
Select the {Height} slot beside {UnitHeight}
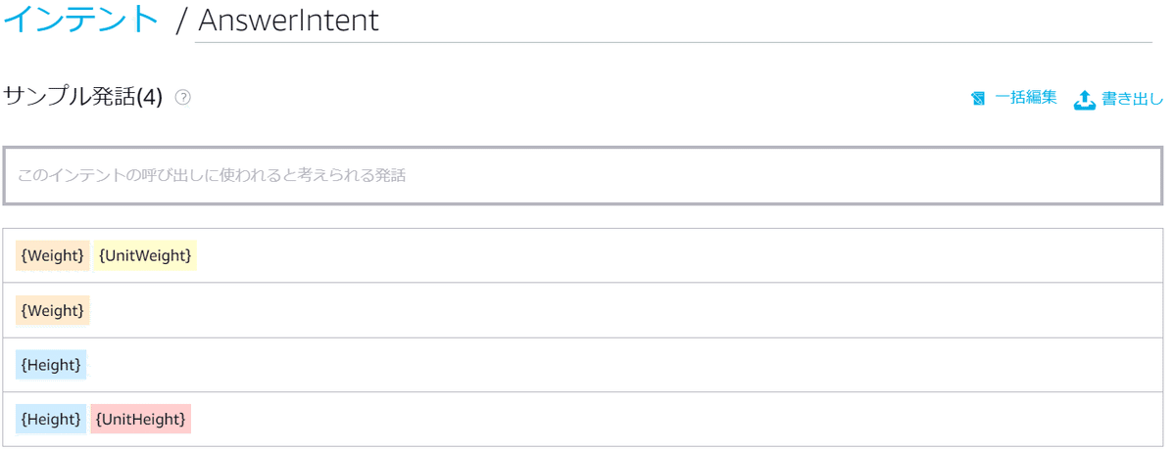pos(51,420)
